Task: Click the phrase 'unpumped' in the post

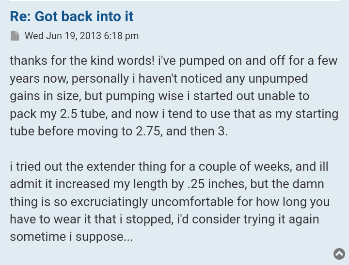Action: (x=278, y=79)
